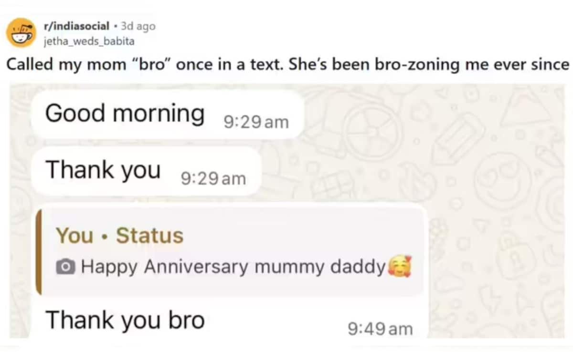Click the "You" label in quoted reply
Image resolution: width=573 pixels, height=352 pixels.
coord(74,236)
